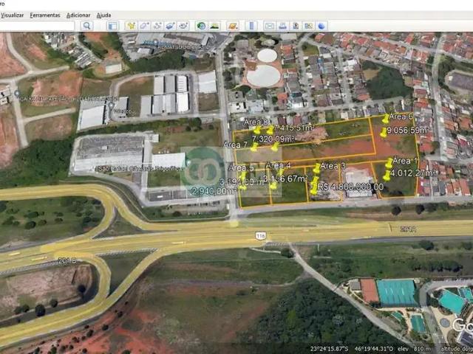473x354 pixels.
Task: Click the Area 3 placemark label
Action: 333,166
